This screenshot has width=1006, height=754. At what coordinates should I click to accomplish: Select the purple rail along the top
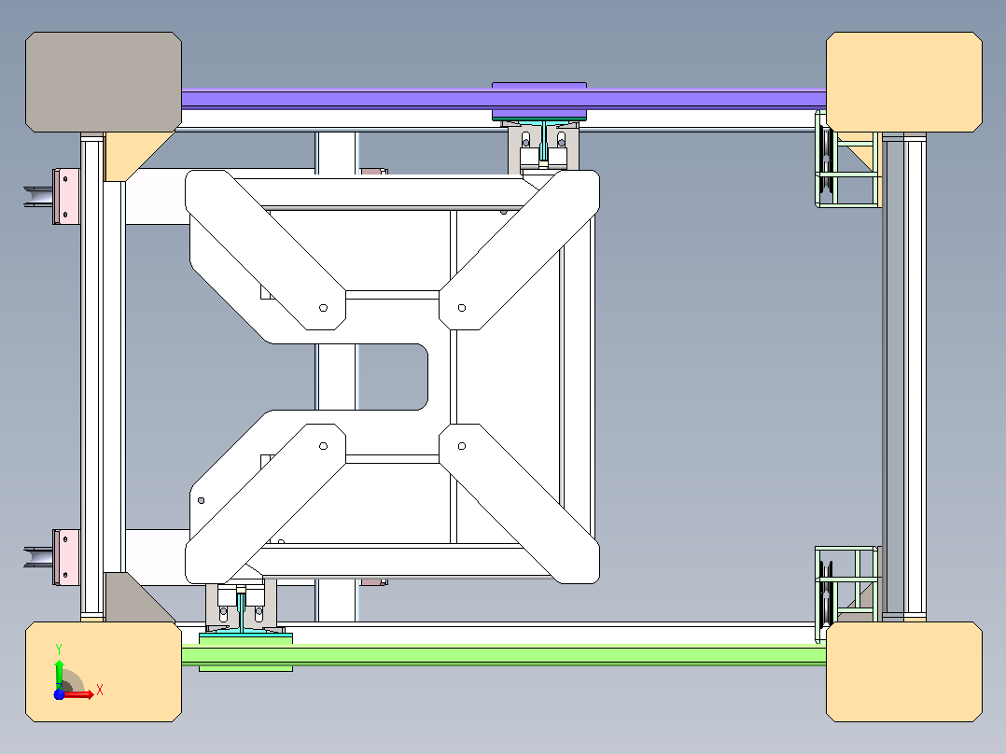504,99
